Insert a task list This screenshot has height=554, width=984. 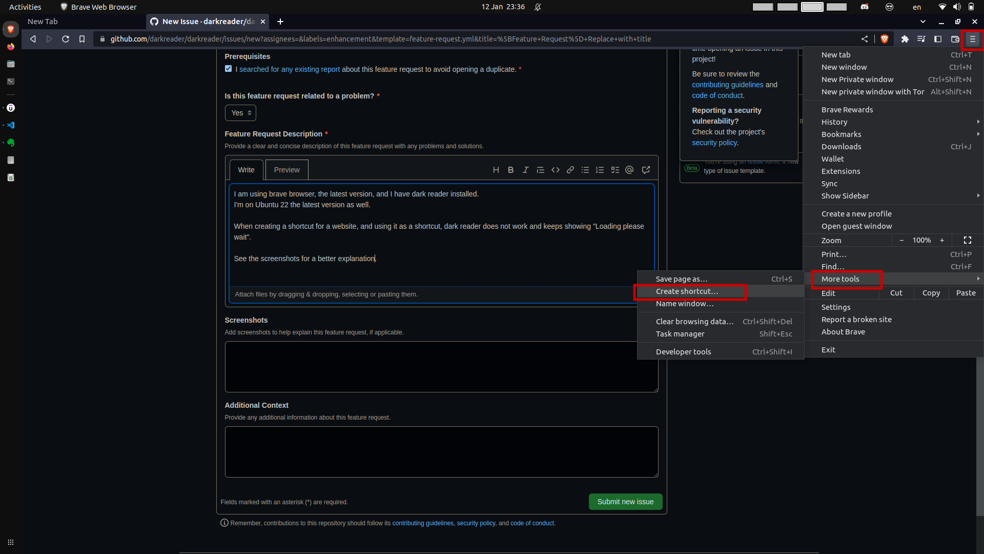pyautogui.click(x=615, y=170)
